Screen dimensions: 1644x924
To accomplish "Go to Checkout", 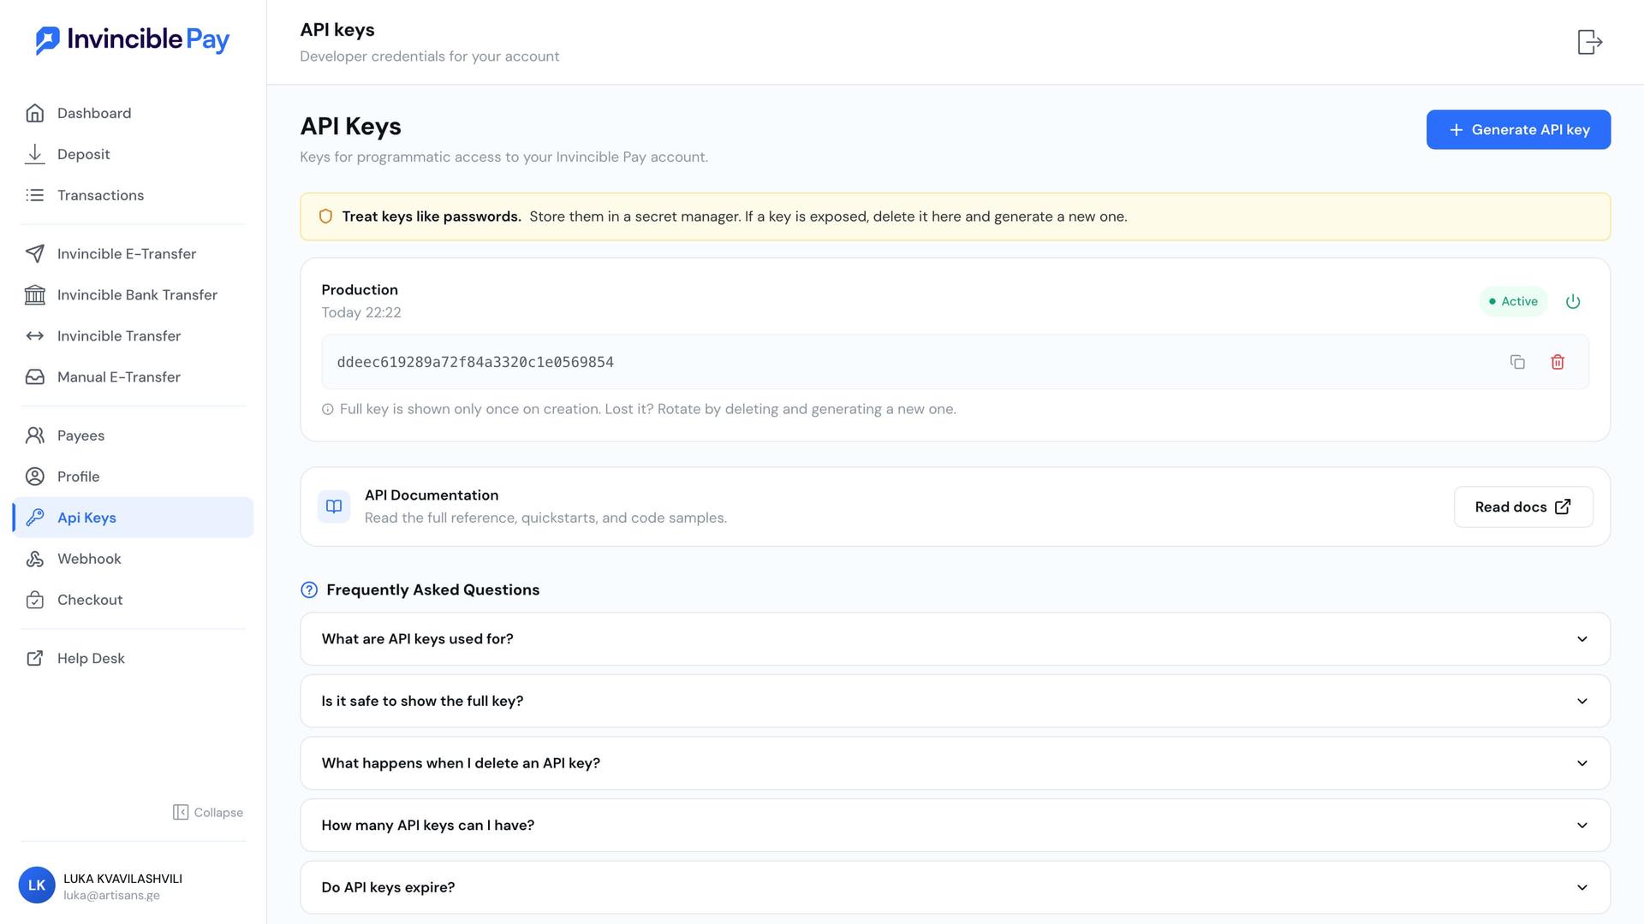I will point(133,599).
